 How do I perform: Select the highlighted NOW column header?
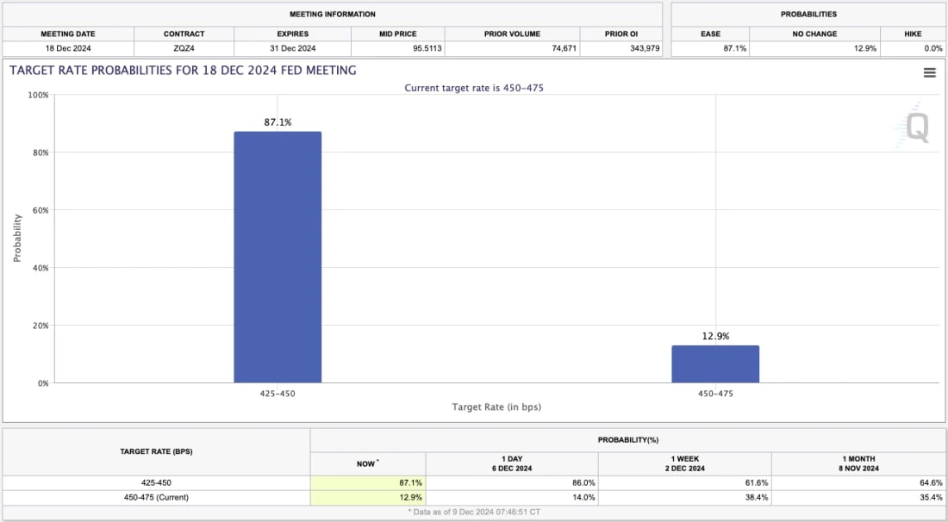coord(366,462)
